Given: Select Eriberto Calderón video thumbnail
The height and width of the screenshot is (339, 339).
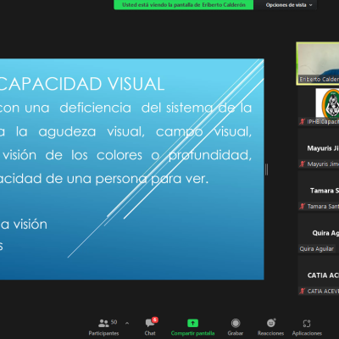Looking at the screenshot, I should click(318, 64).
